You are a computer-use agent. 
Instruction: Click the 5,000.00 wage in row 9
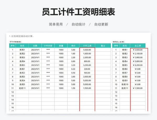(87, 80)
